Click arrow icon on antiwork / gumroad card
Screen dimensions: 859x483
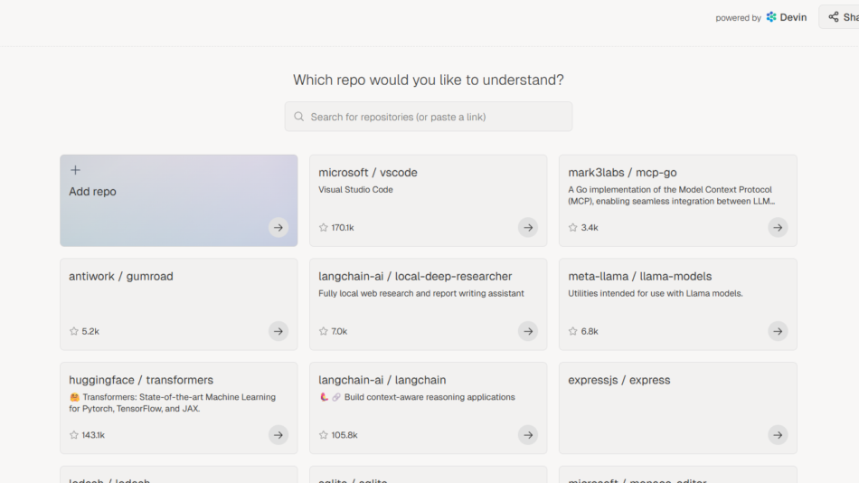click(278, 332)
